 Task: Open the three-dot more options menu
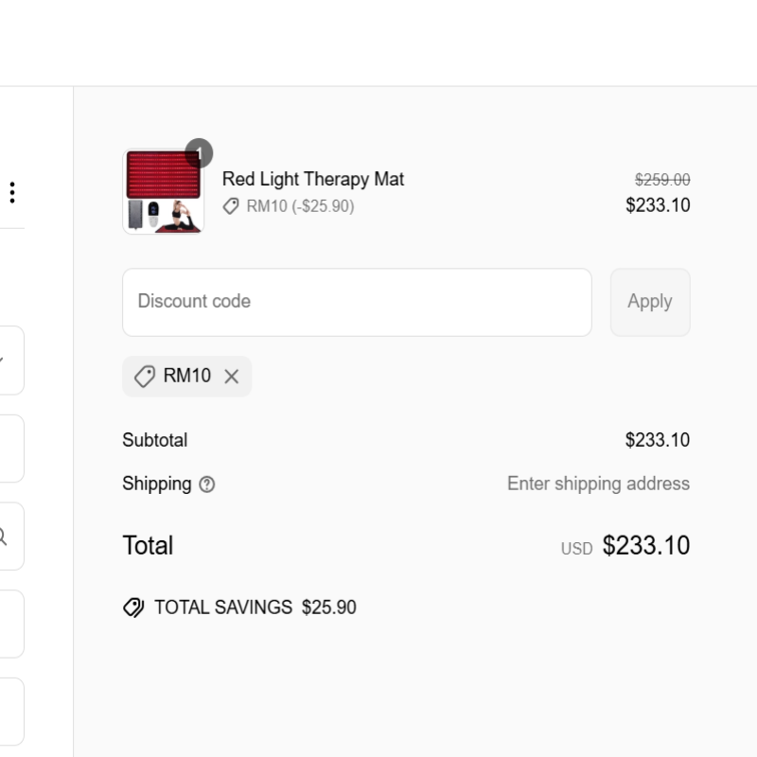(x=12, y=193)
